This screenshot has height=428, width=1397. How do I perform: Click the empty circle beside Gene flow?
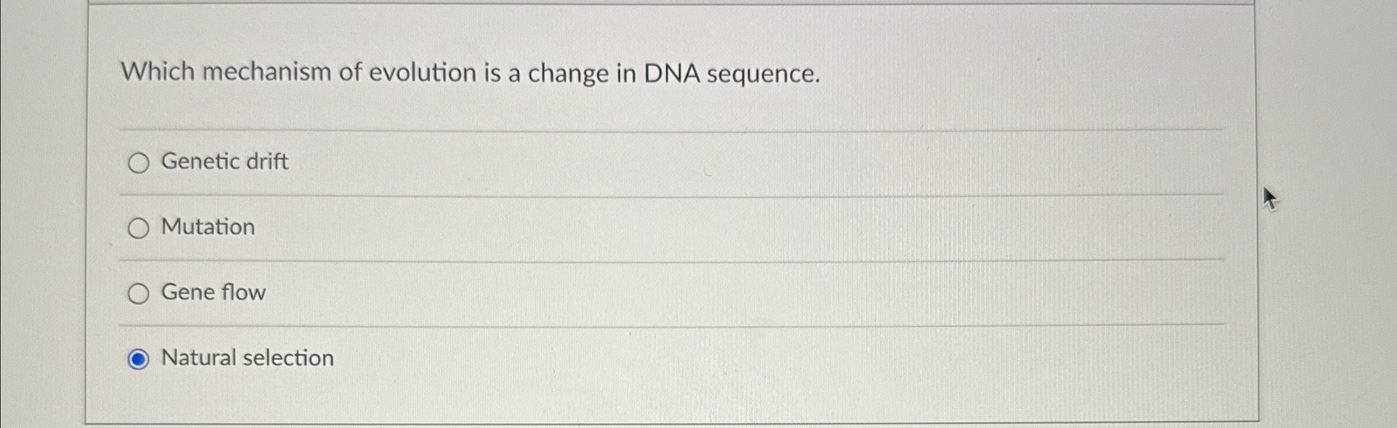click(x=139, y=293)
